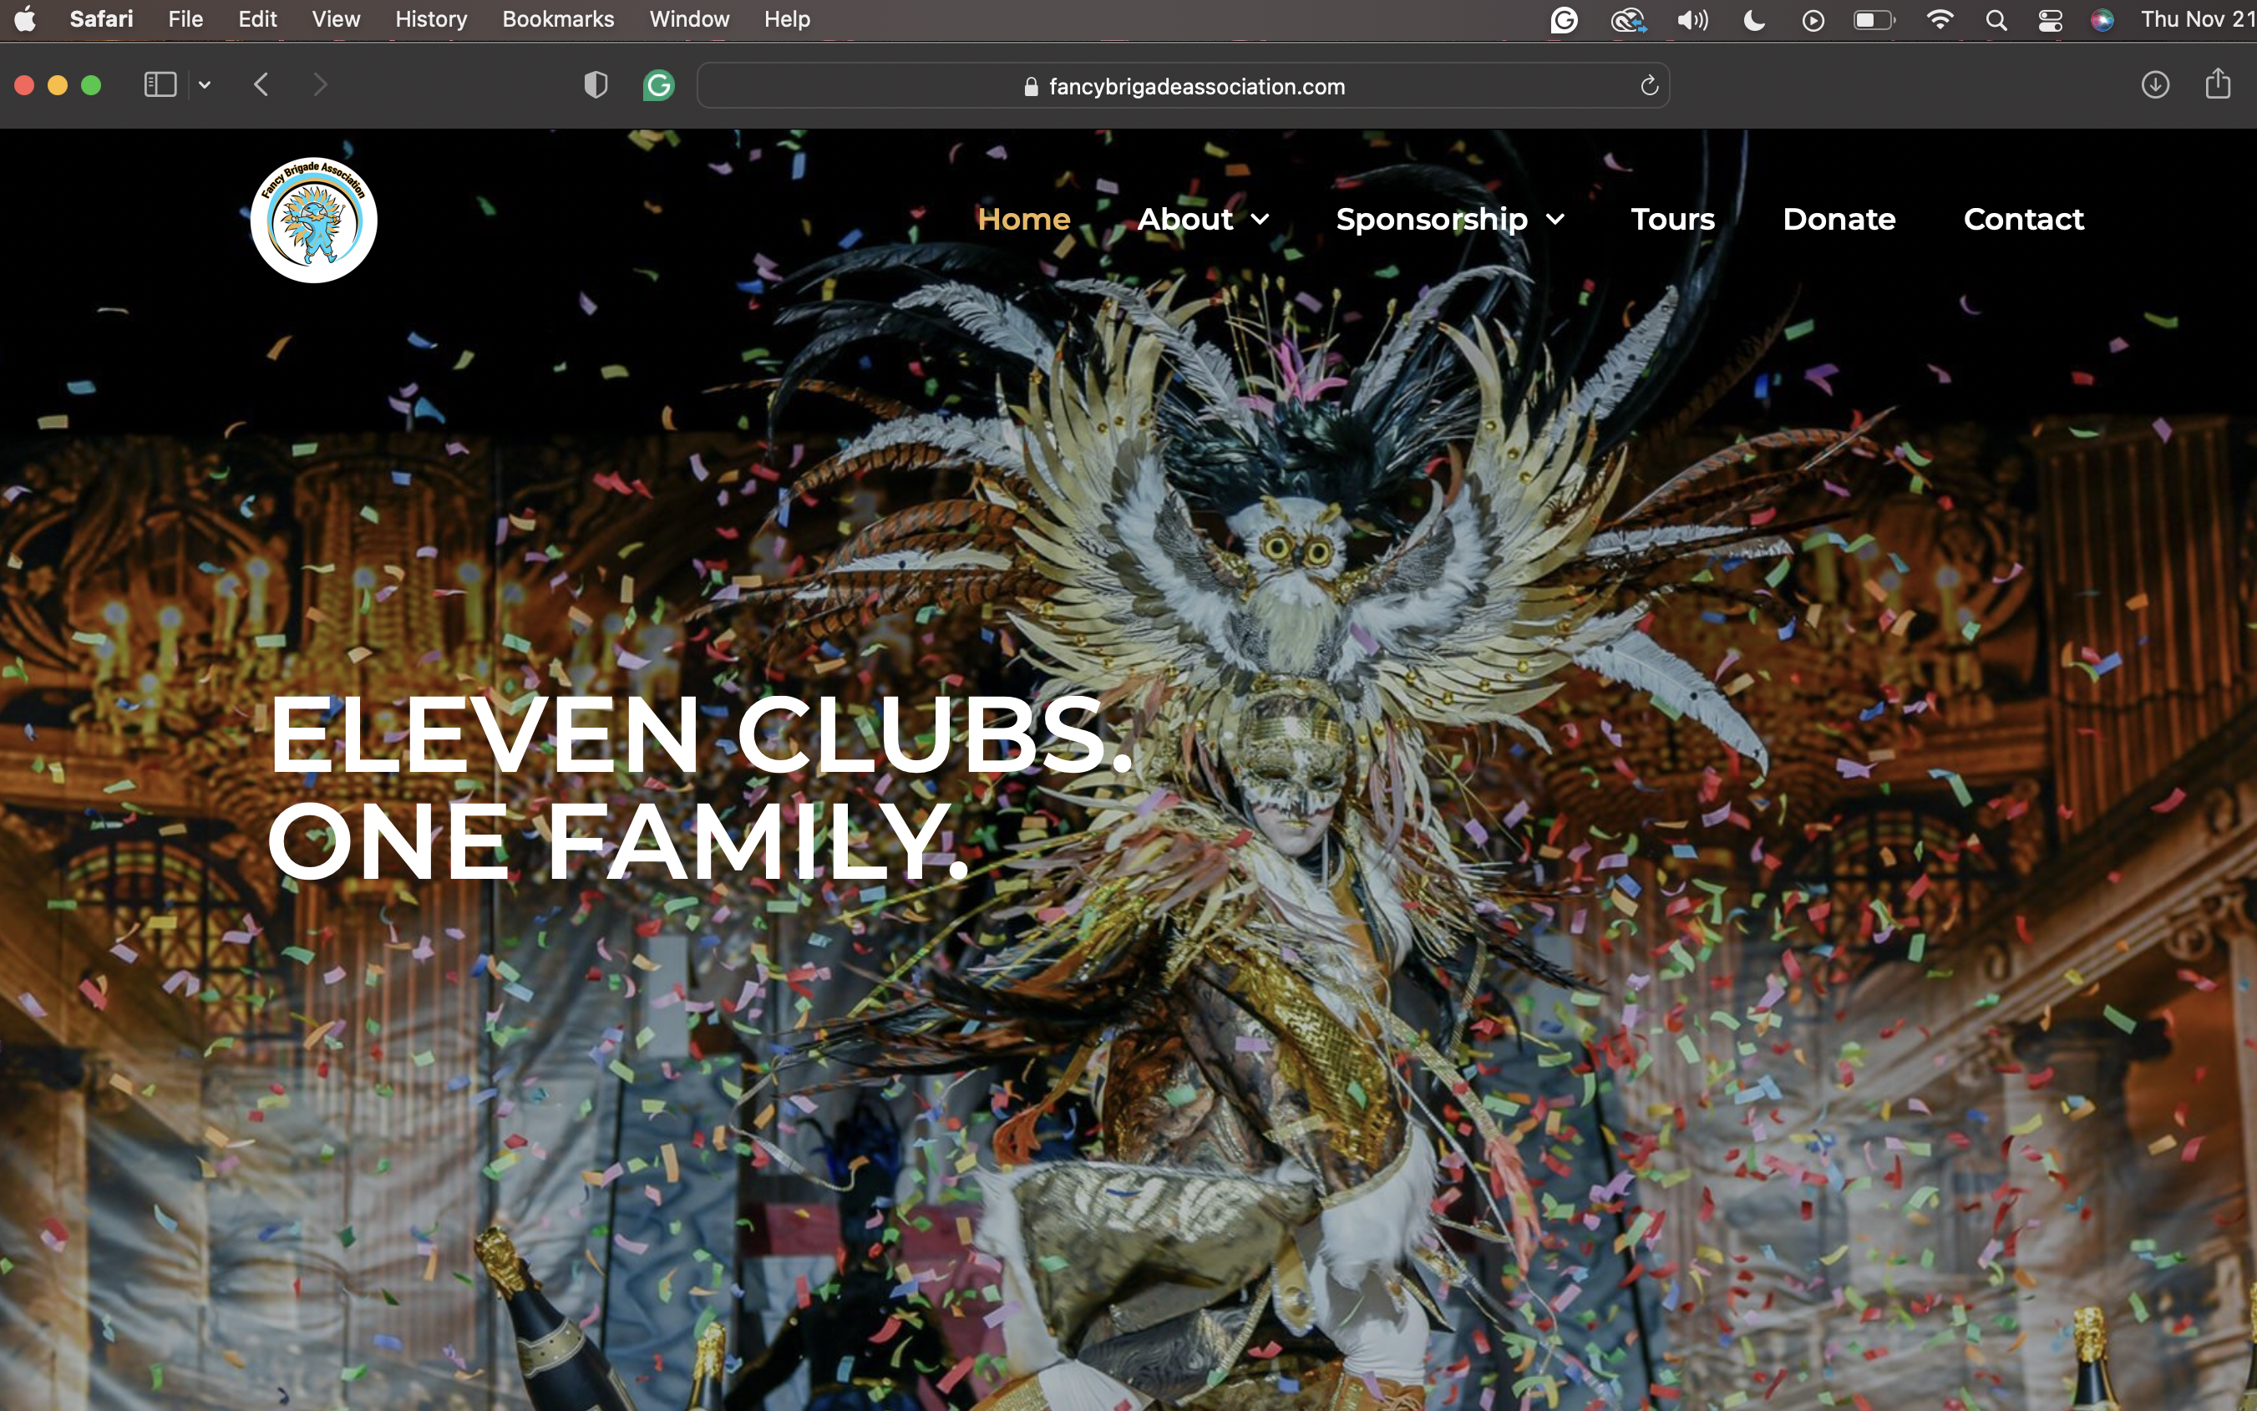Screen dimensions: 2257x1411
Task: Toggle Do Not Disturb moon icon
Action: tap(1753, 19)
